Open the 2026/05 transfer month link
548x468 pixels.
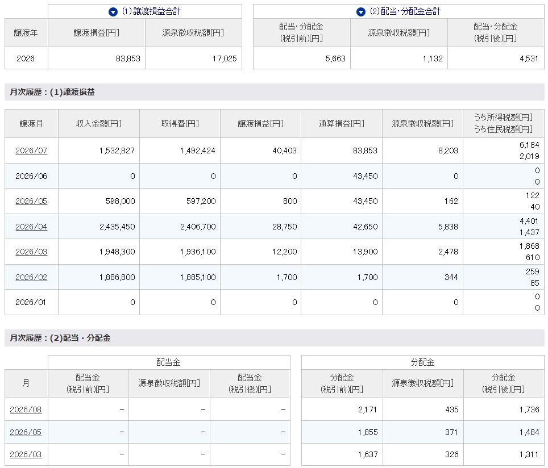coord(31,201)
